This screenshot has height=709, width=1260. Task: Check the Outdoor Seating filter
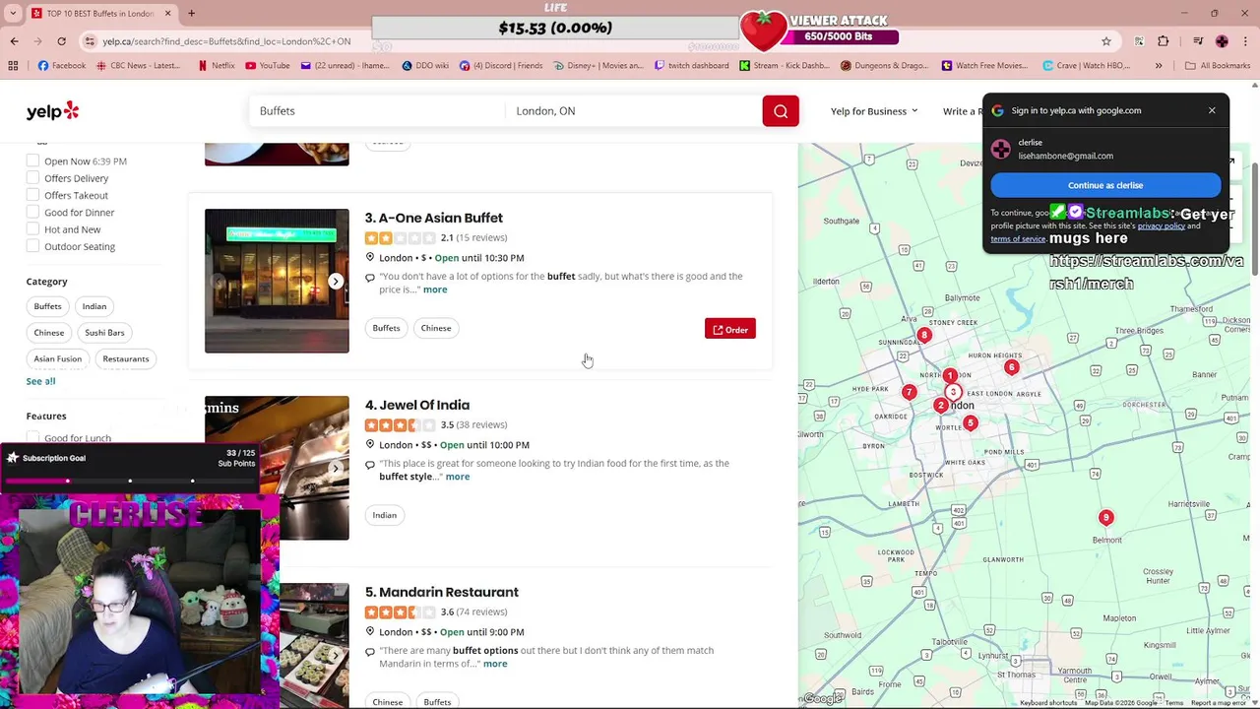click(x=32, y=246)
